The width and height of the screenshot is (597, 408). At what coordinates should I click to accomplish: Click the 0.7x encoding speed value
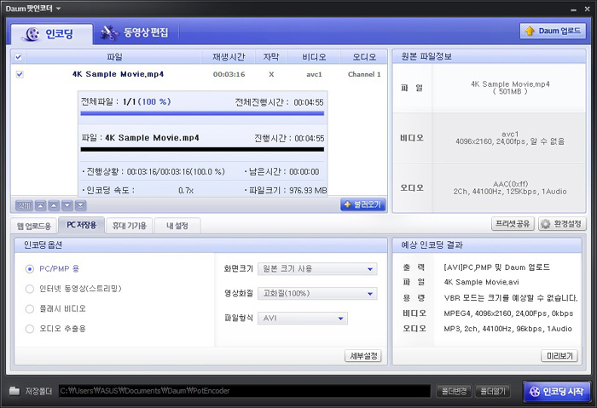186,191
